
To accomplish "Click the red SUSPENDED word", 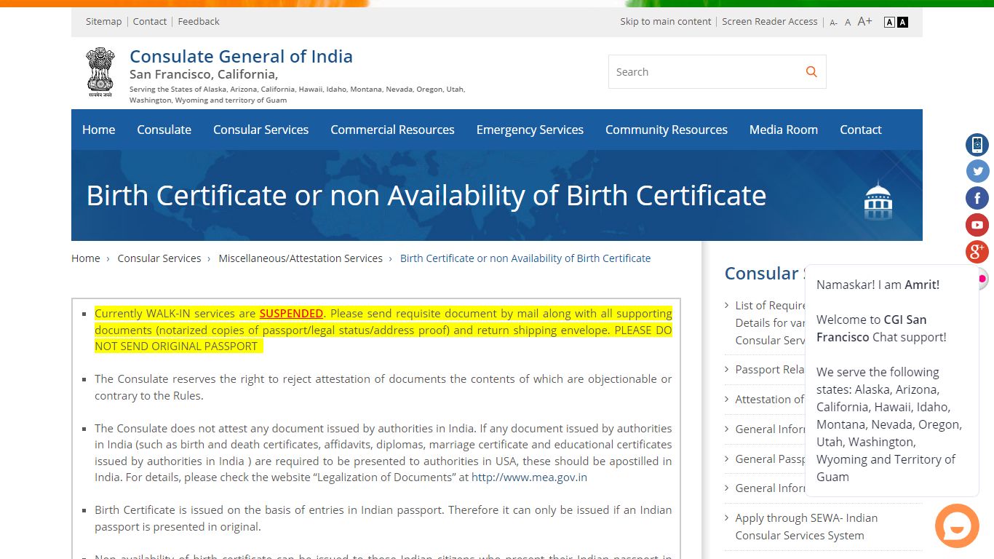I will 291,314.
